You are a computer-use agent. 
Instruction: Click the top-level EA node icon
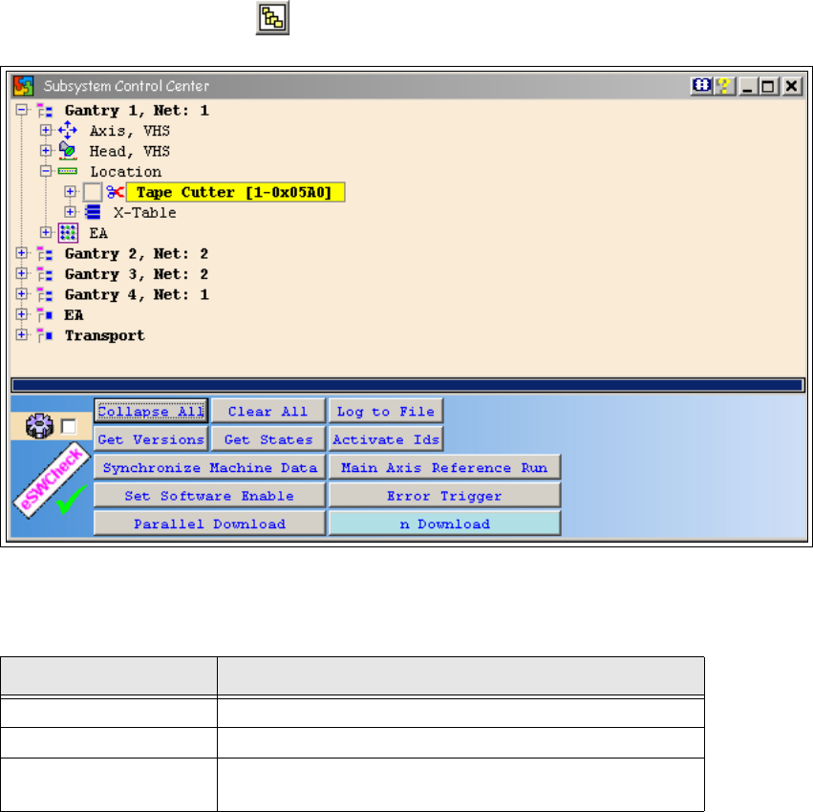pos(45,314)
